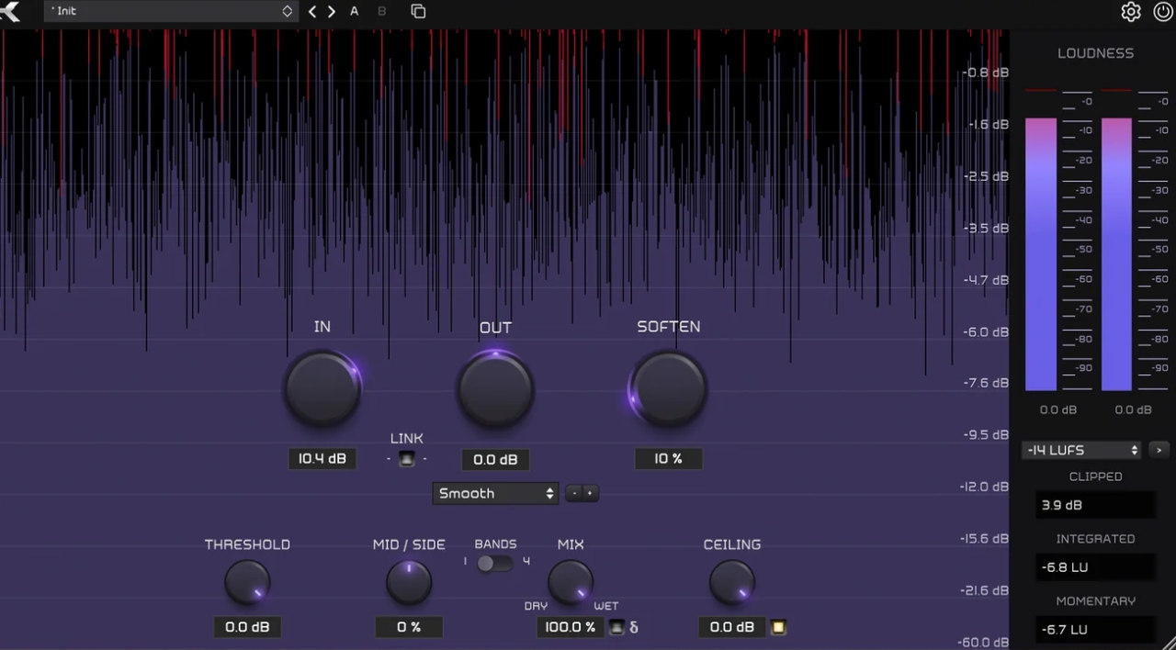Click the THRESHOLD value field
Screen dimensions: 1176x650
[x=247, y=627]
